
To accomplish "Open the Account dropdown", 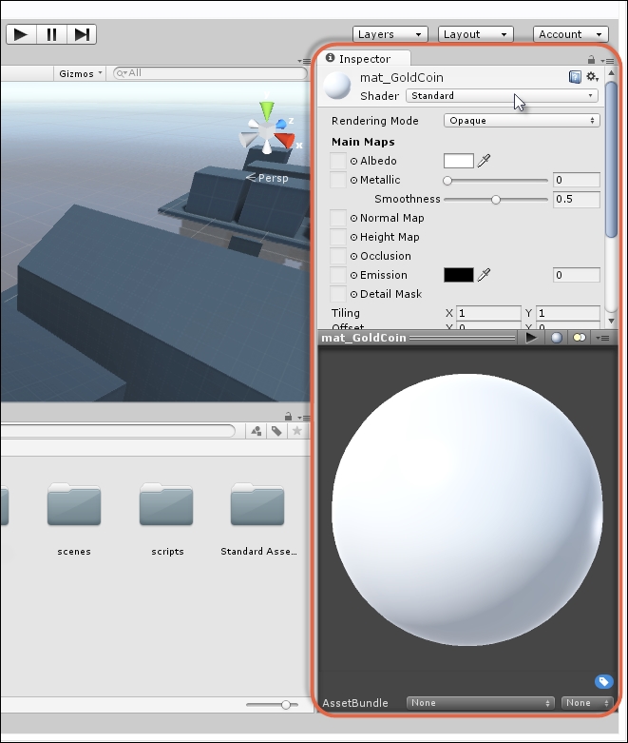I will click(x=570, y=34).
